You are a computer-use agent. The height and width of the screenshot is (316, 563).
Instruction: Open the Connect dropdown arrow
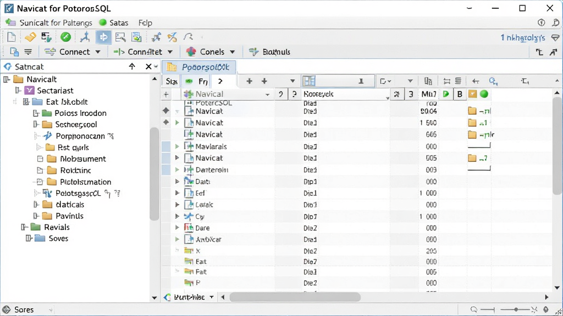tap(98, 52)
